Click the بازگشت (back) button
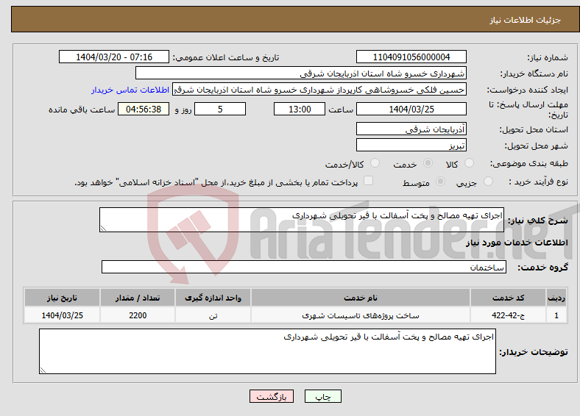580x416 pixels. 272,396
